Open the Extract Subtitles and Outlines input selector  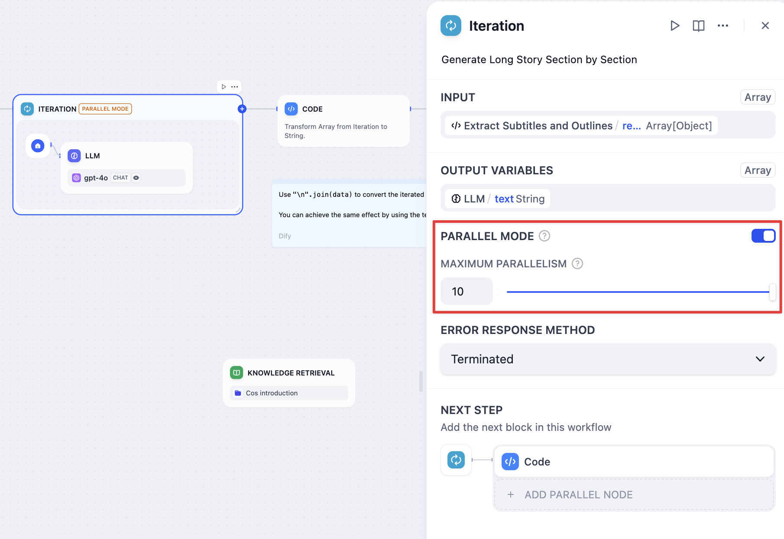pos(580,126)
